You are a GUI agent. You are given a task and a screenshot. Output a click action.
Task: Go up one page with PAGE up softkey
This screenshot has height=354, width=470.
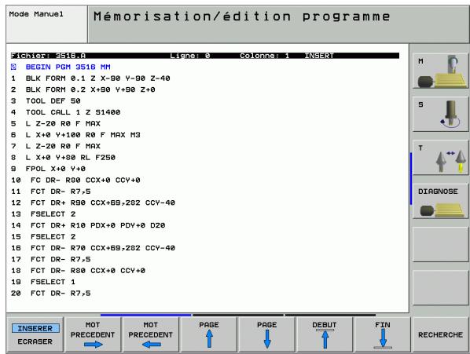click(209, 334)
